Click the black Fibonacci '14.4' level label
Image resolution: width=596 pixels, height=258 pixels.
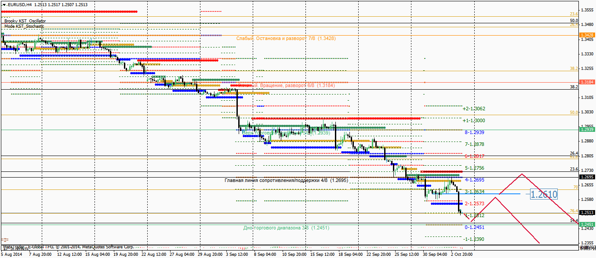pos(574,220)
